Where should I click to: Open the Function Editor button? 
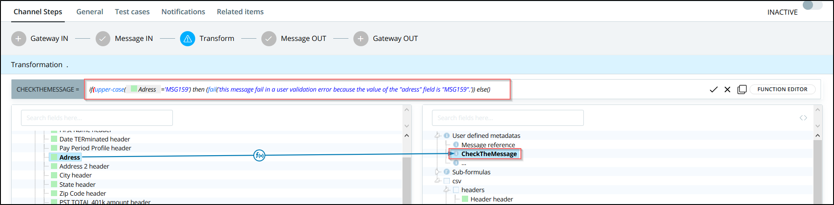pos(782,89)
